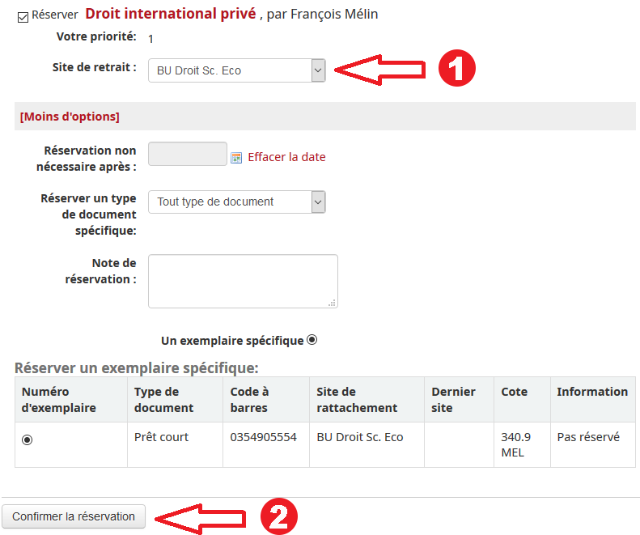Open the Site de retrait dropdown
The width and height of the screenshot is (640, 535).
(x=236, y=70)
